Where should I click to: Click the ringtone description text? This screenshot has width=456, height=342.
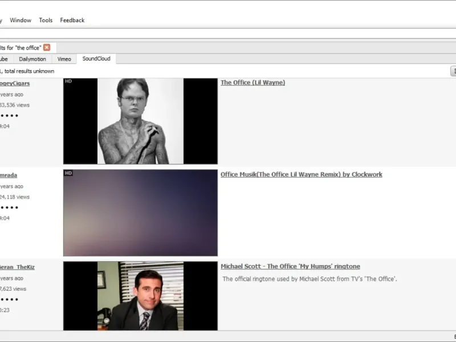click(310, 279)
